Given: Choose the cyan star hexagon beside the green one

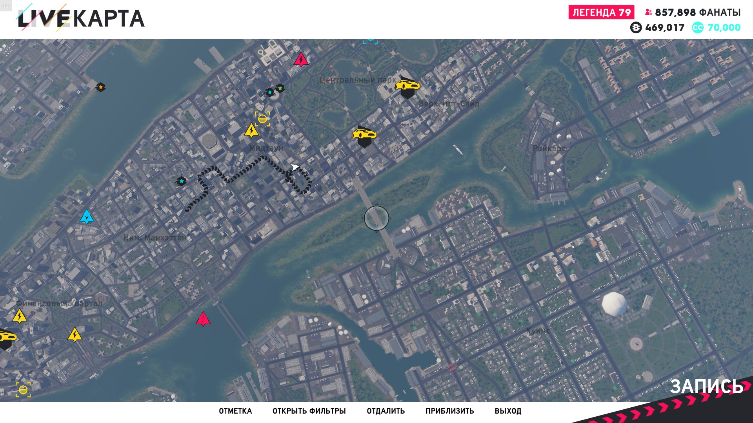Looking at the screenshot, I should click(270, 92).
